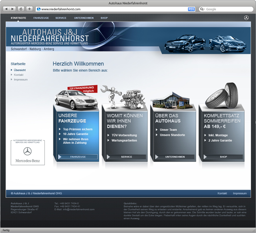Viewport: 256px width, 233px height.
Task: Reload the page with the refresh button
Action: pos(21,9)
